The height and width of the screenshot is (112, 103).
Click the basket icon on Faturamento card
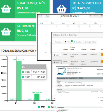point(6,32)
